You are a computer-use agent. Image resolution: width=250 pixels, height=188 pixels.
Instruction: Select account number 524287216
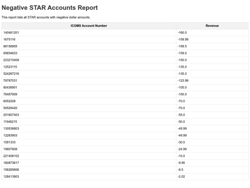(11, 74)
